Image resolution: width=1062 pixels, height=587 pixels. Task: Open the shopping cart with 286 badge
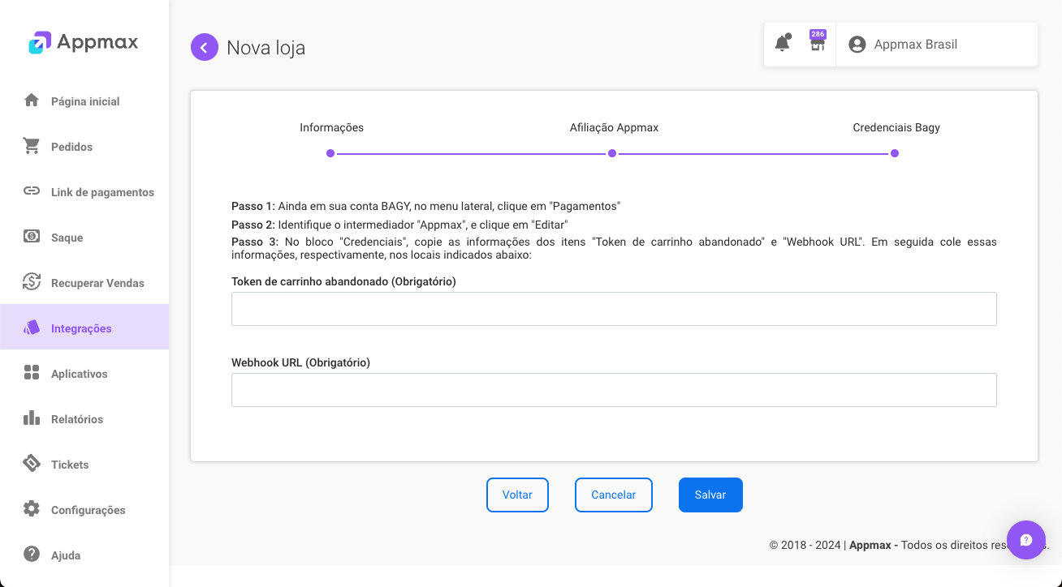pos(817,46)
